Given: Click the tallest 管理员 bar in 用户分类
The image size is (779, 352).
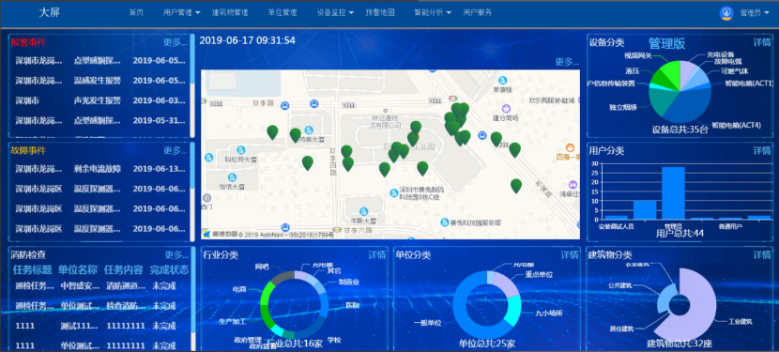Looking at the screenshot, I should tap(673, 193).
